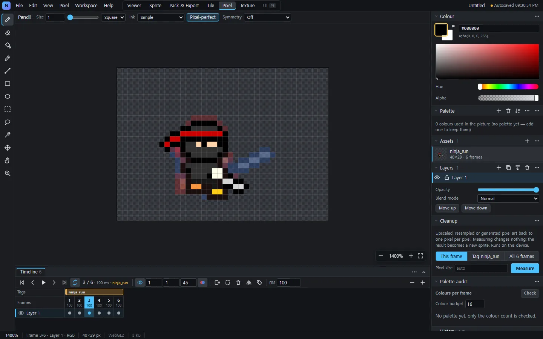
Task: Open the Zoom tool
Action: 8,173
